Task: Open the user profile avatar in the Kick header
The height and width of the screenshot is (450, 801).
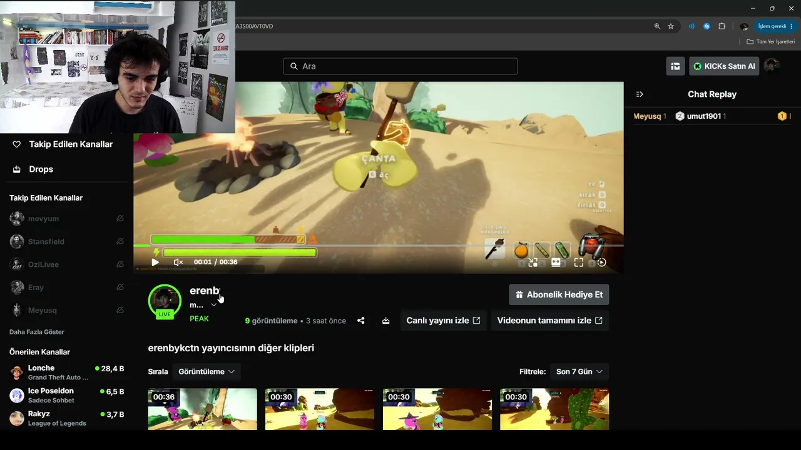Action: click(x=772, y=66)
